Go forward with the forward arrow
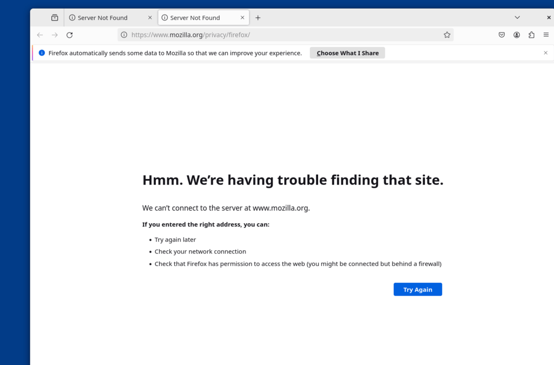Image resolution: width=554 pixels, height=365 pixels. [55, 35]
